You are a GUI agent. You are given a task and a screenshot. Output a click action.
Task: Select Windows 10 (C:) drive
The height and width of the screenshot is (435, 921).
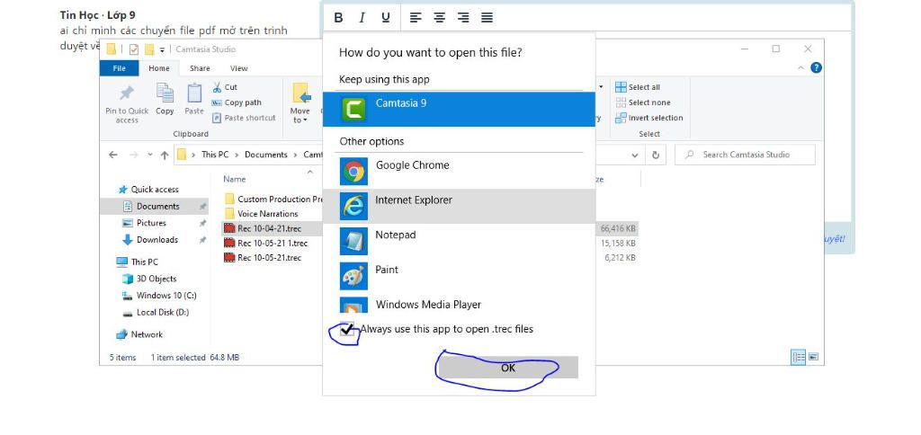click(166, 296)
